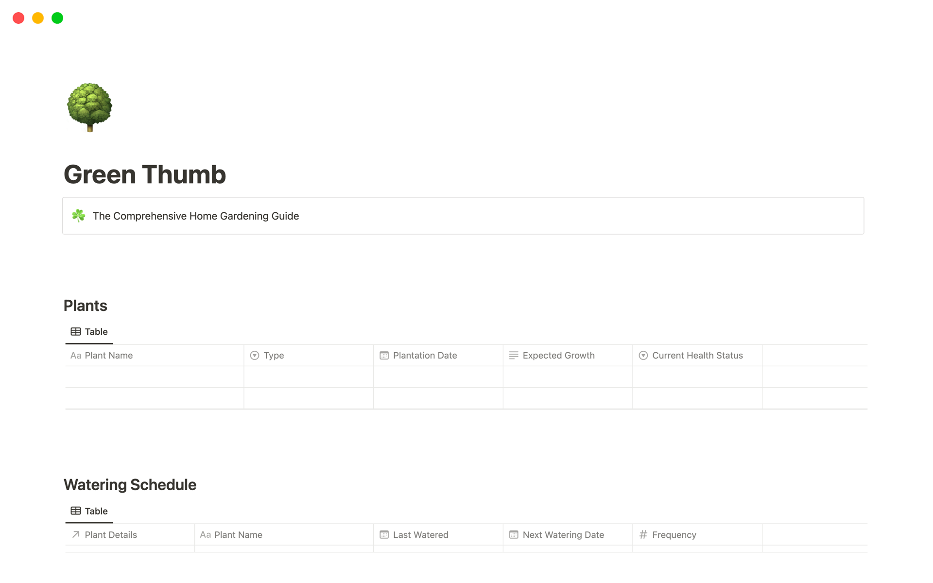Click the Plant Details relation arrow icon

[x=76, y=535]
